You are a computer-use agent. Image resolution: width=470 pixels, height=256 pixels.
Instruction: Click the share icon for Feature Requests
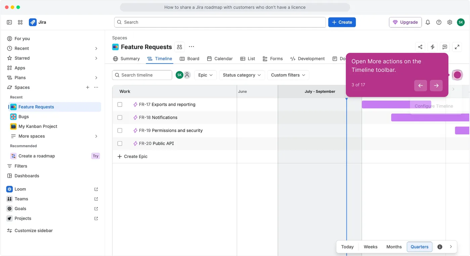(x=420, y=47)
